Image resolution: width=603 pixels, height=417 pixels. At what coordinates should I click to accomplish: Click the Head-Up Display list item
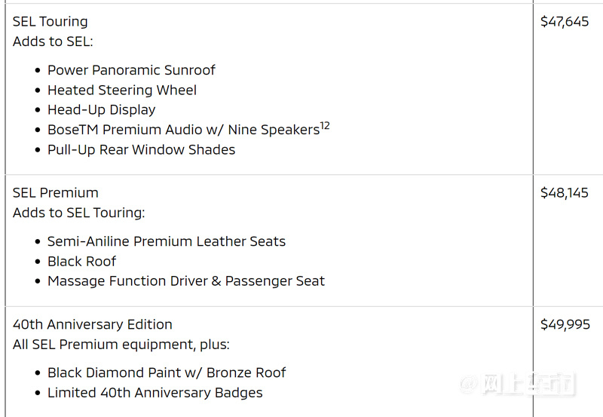[x=102, y=110]
